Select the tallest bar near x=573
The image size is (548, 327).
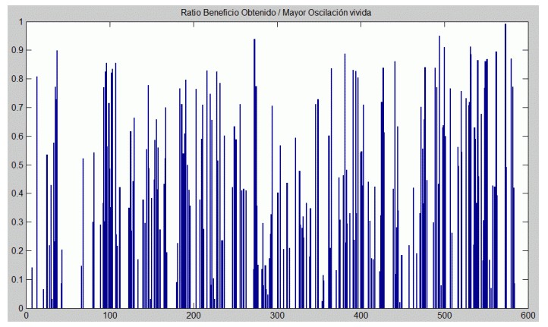point(505,166)
